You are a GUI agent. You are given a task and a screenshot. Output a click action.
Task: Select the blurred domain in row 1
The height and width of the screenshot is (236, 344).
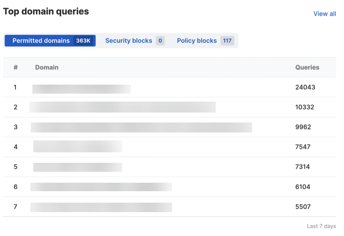[82, 89]
